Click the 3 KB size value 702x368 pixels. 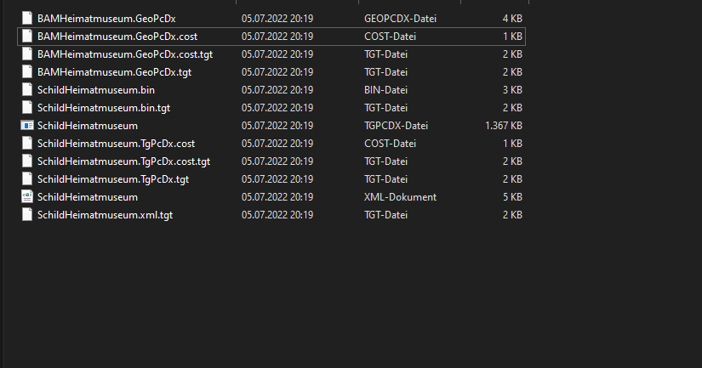click(512, 90)
